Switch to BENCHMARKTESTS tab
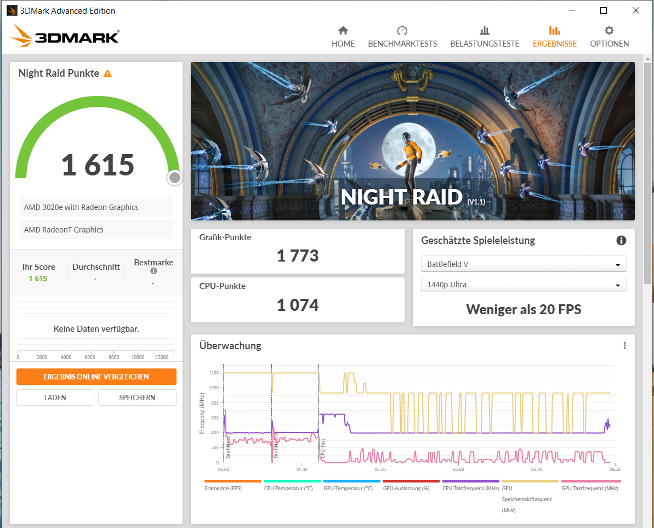 coord(402,37)
